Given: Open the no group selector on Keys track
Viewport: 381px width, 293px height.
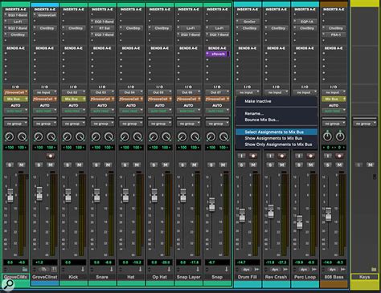Looking at the screenshot, I should 365,124.
